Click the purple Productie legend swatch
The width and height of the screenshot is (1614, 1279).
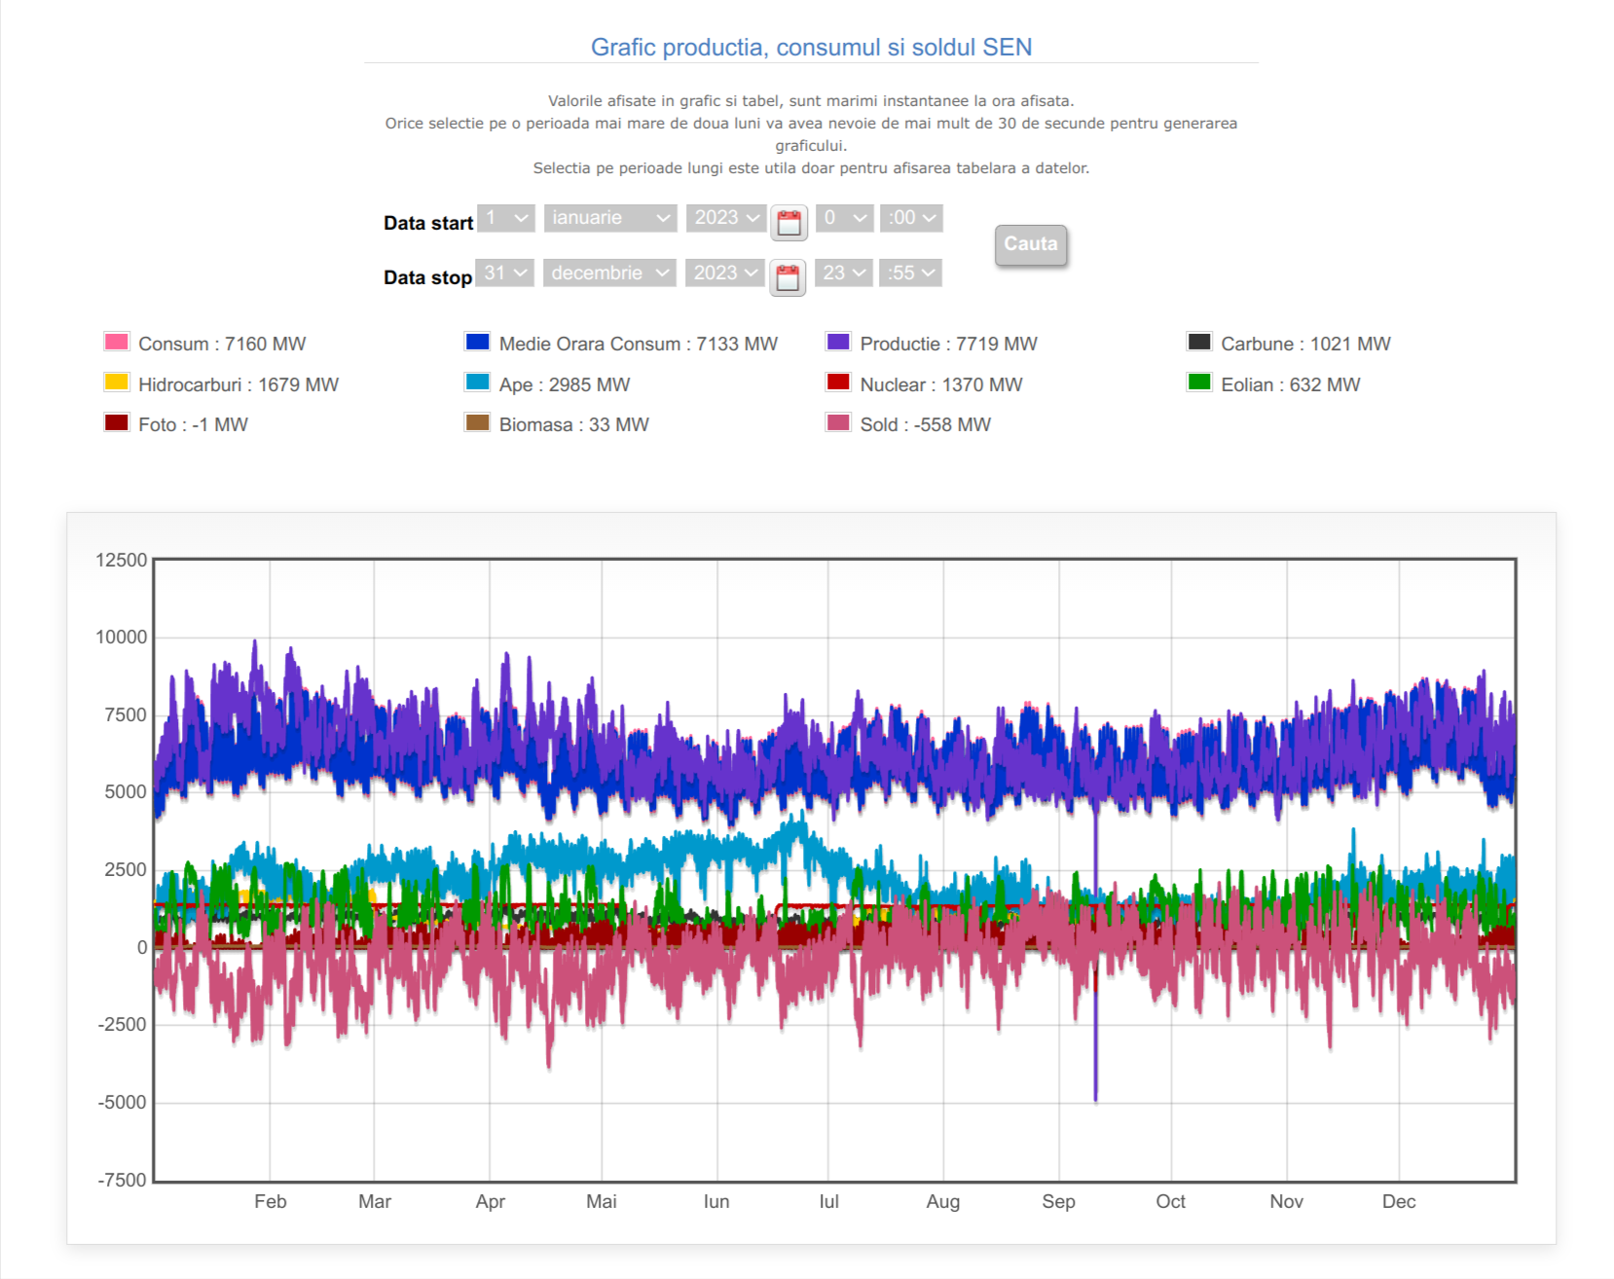(838, 342)
